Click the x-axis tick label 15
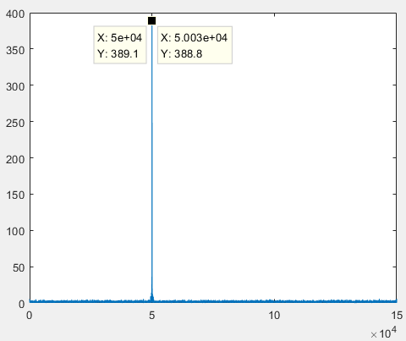 tap(397, 316)
